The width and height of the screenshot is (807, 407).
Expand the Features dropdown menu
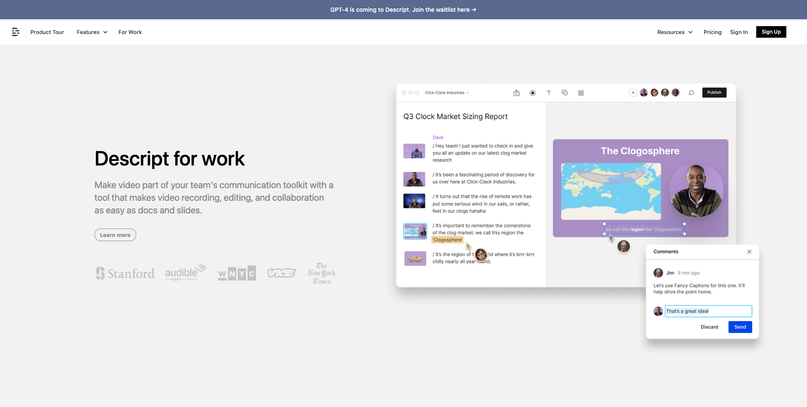click(92, 32)
